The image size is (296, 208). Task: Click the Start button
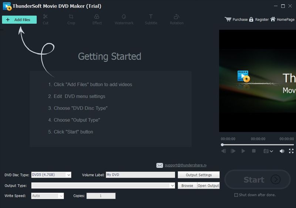tap(257, 180)
